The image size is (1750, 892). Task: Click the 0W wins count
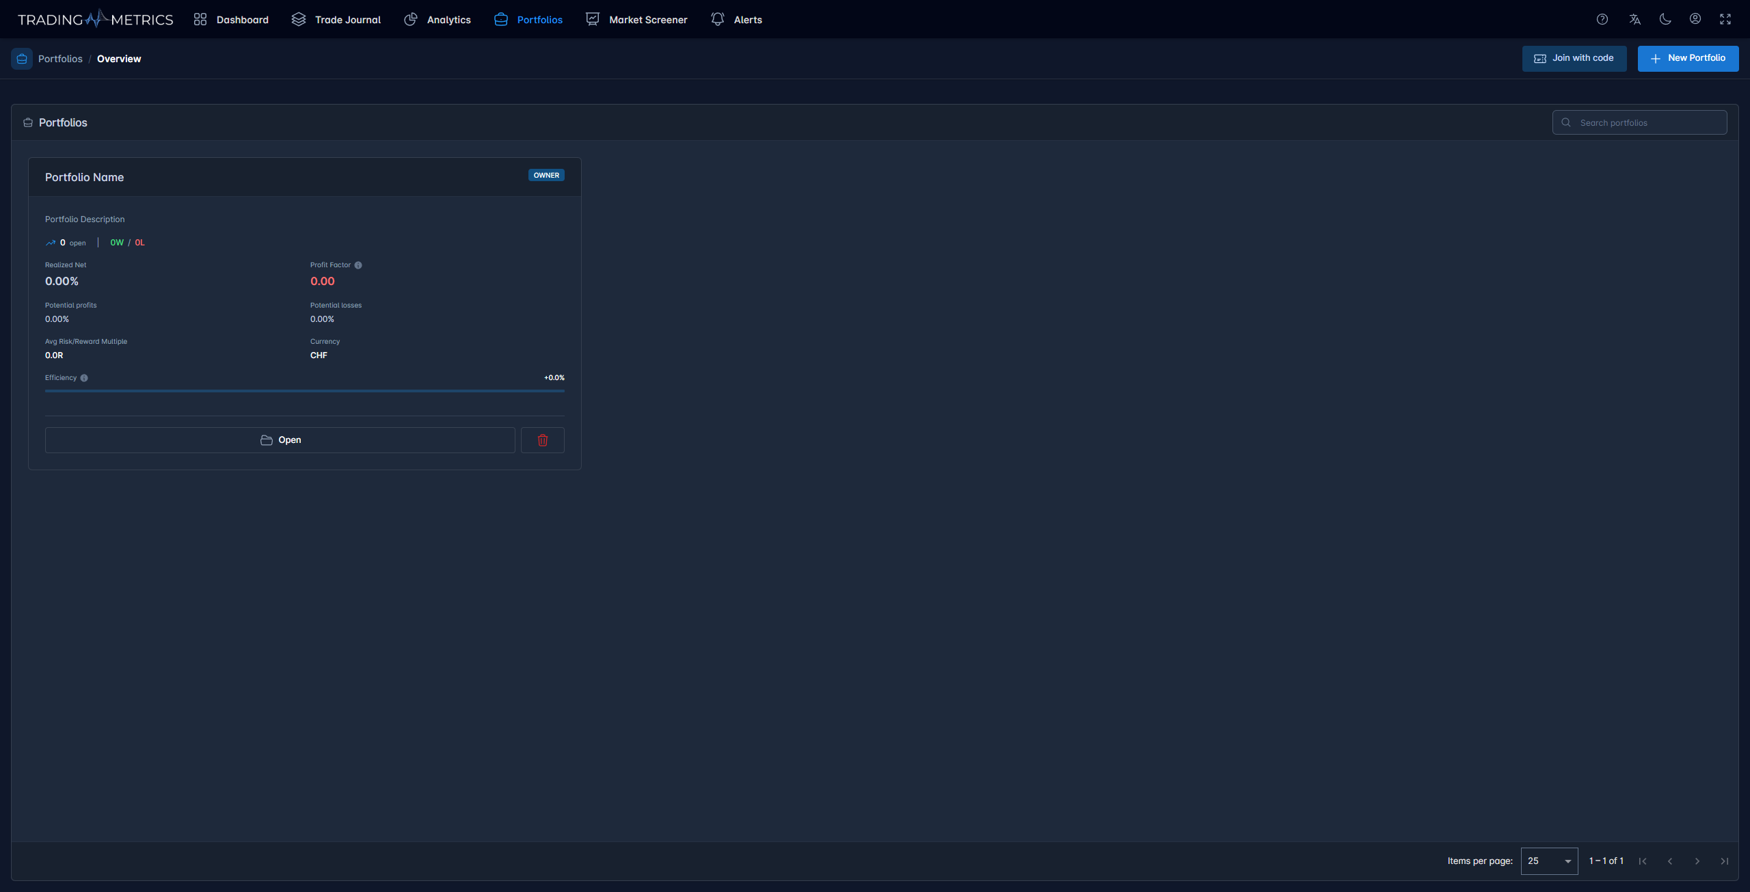click(x=117, y=243)
